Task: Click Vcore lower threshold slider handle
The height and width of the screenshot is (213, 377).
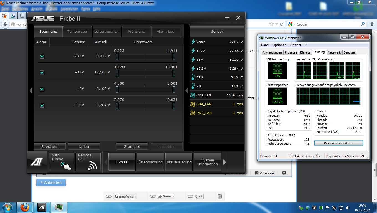Action: click(117, 57)
